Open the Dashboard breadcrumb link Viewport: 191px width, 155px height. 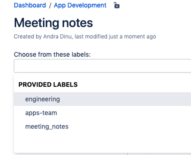(x=30, y=5)
